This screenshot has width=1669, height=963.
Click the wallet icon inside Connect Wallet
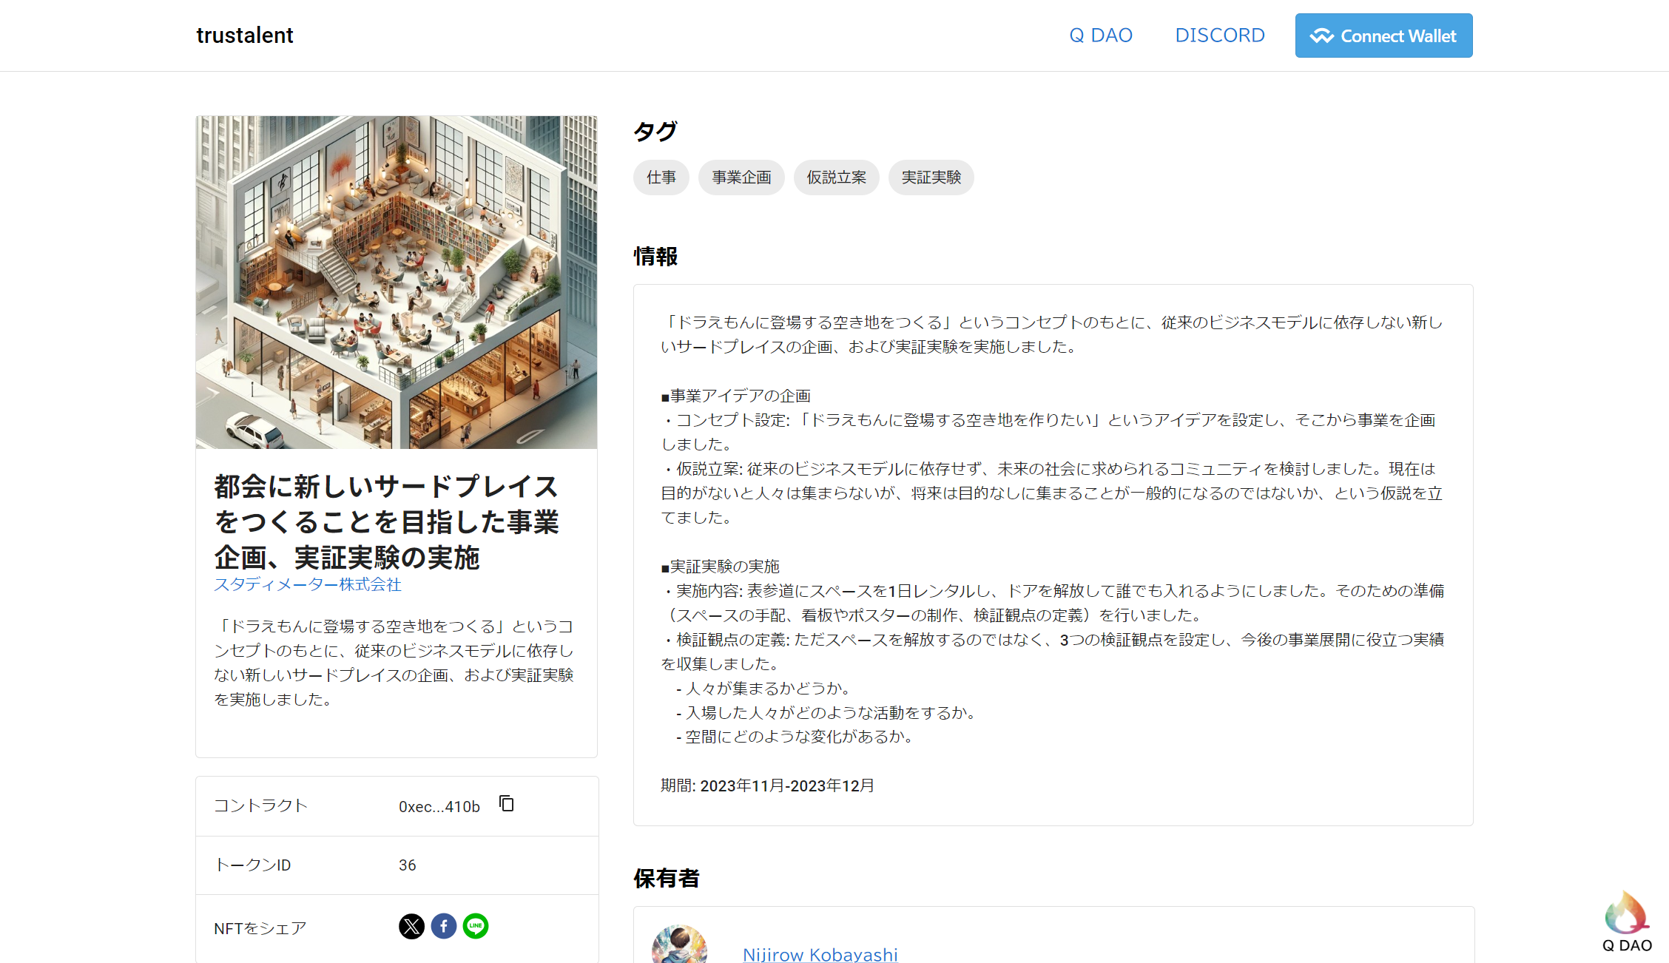(x=1324, y=35)
